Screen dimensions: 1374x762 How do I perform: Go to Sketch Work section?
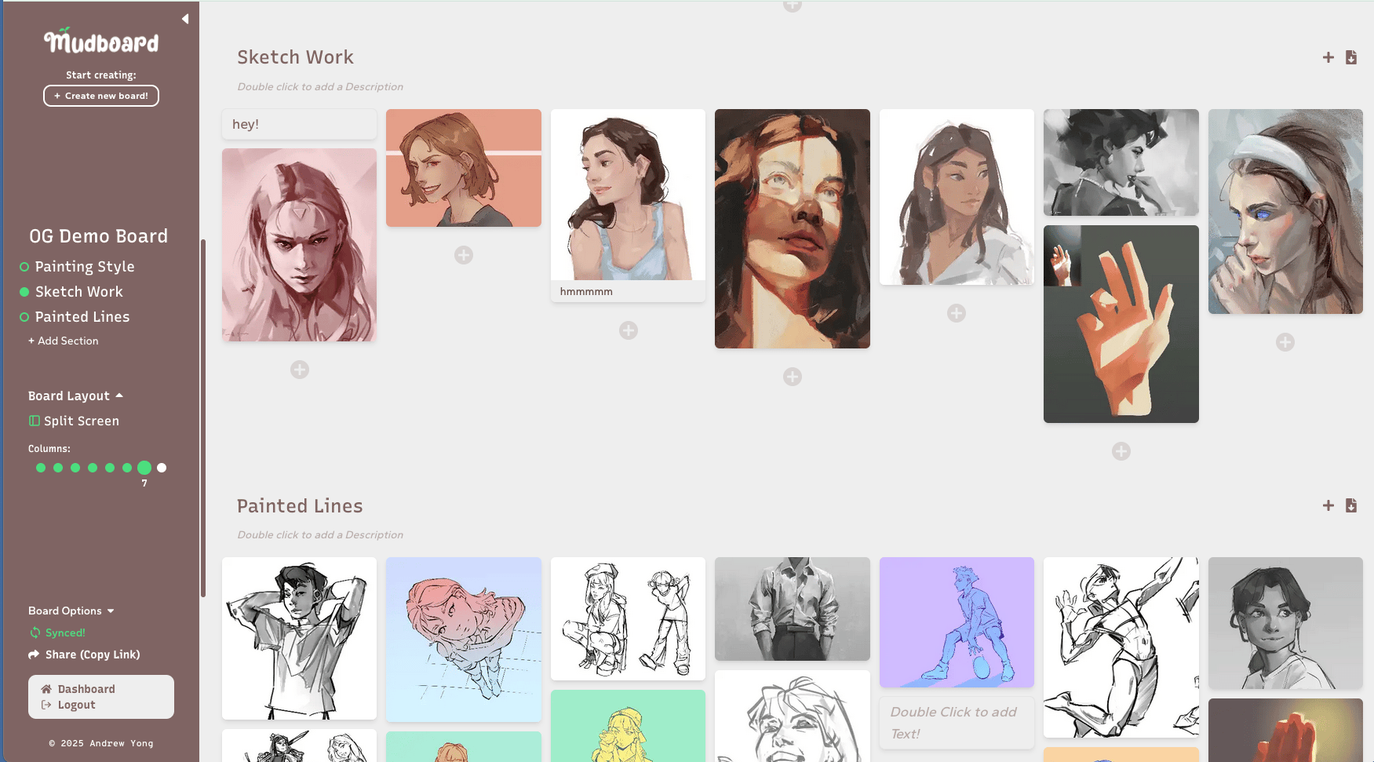tap(78, 292)
